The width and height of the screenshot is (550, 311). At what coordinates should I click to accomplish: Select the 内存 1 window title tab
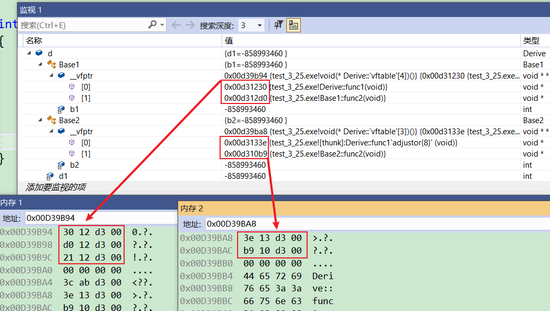[x=12, y=202]
